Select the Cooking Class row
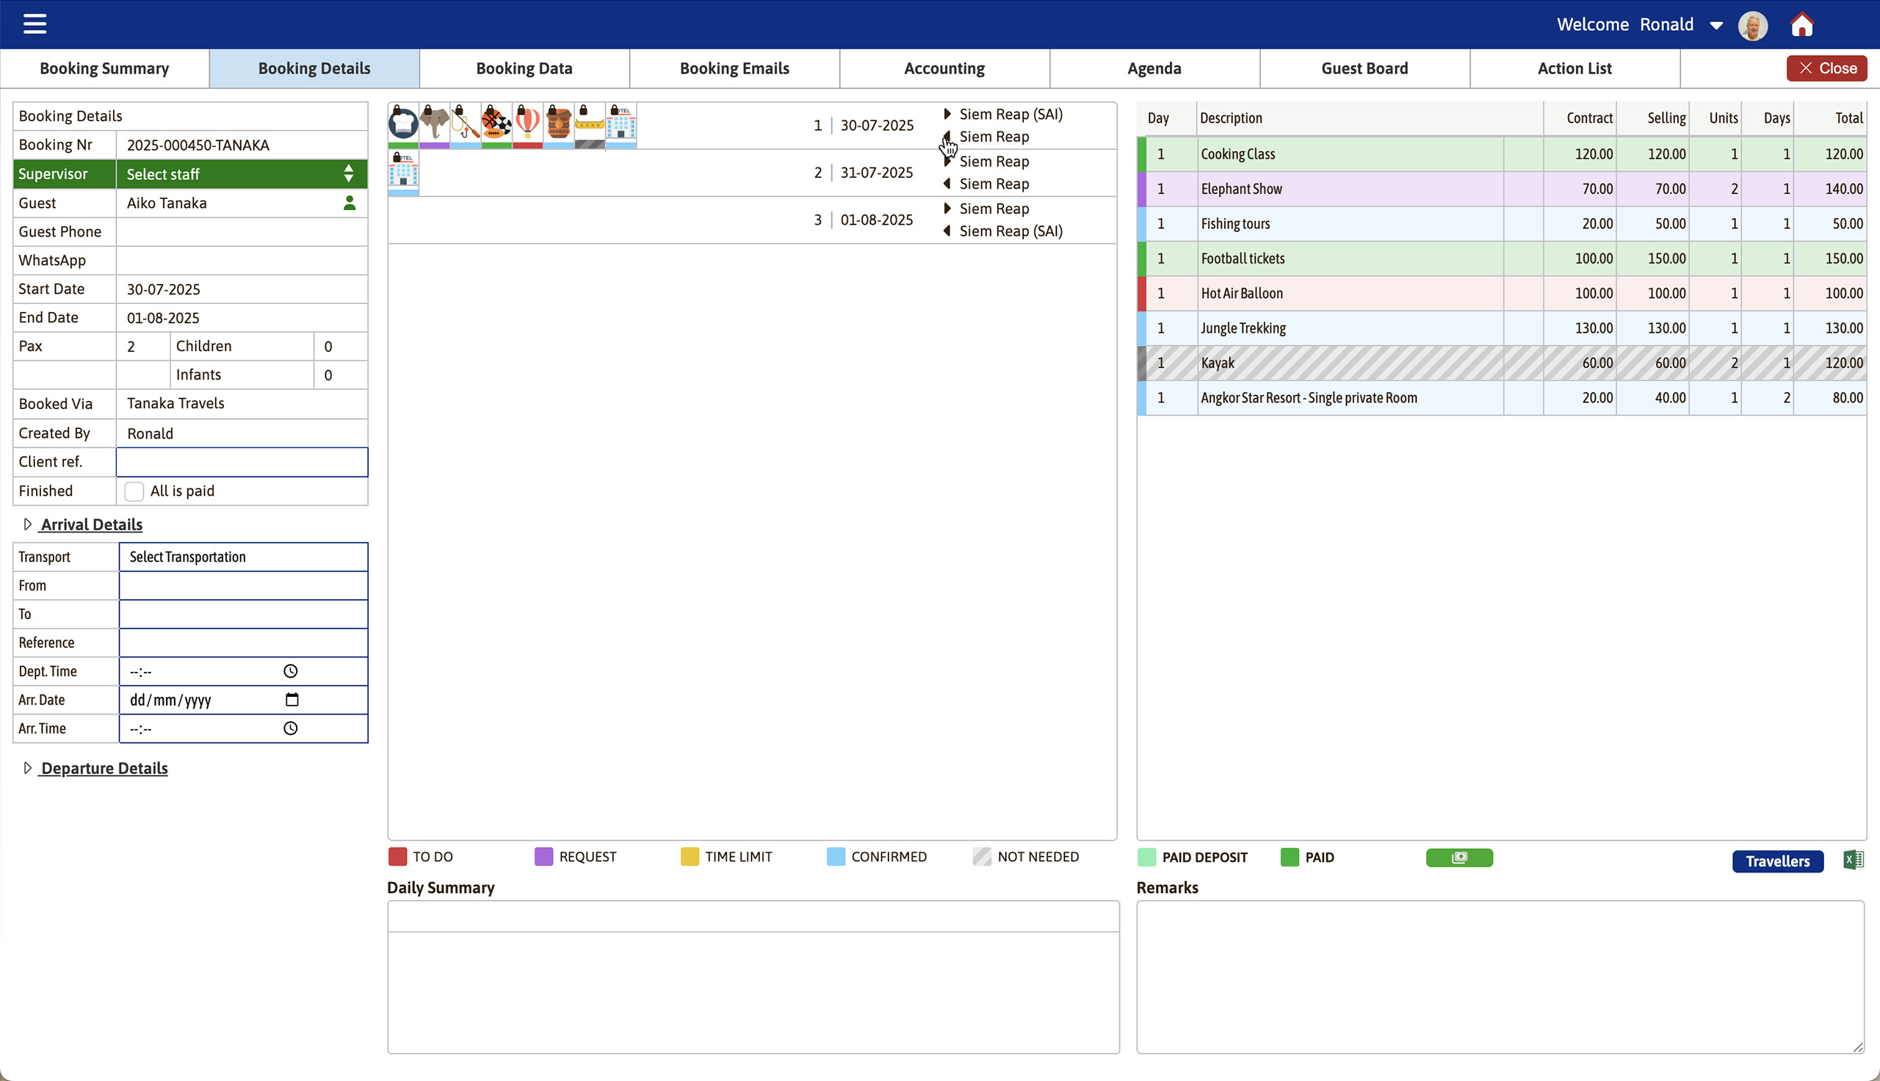 1502,153
